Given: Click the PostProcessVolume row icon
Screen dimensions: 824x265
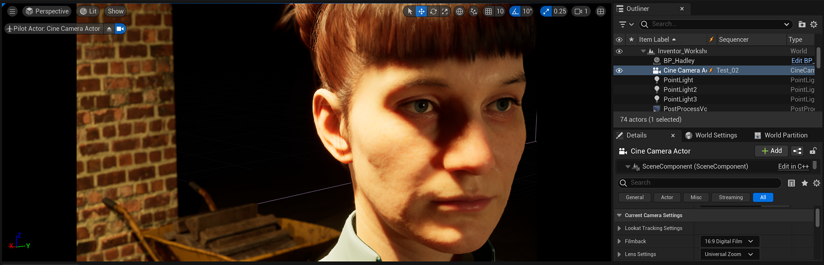Looking at the screenshot, I should coord(657,109).
